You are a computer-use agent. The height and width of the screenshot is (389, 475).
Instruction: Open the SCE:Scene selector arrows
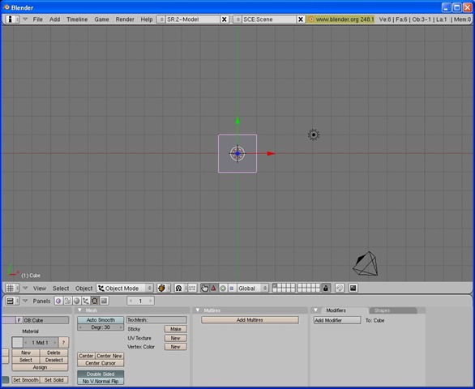pyautogui.click(x=237, y=19)
